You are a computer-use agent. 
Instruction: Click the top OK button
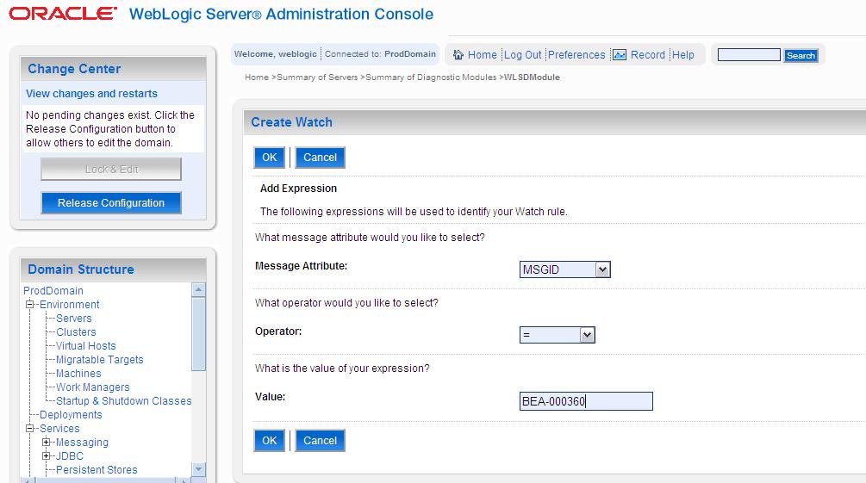(x=270, y=158)
